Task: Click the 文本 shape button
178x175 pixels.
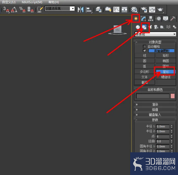Action: (x=145, y=77)
